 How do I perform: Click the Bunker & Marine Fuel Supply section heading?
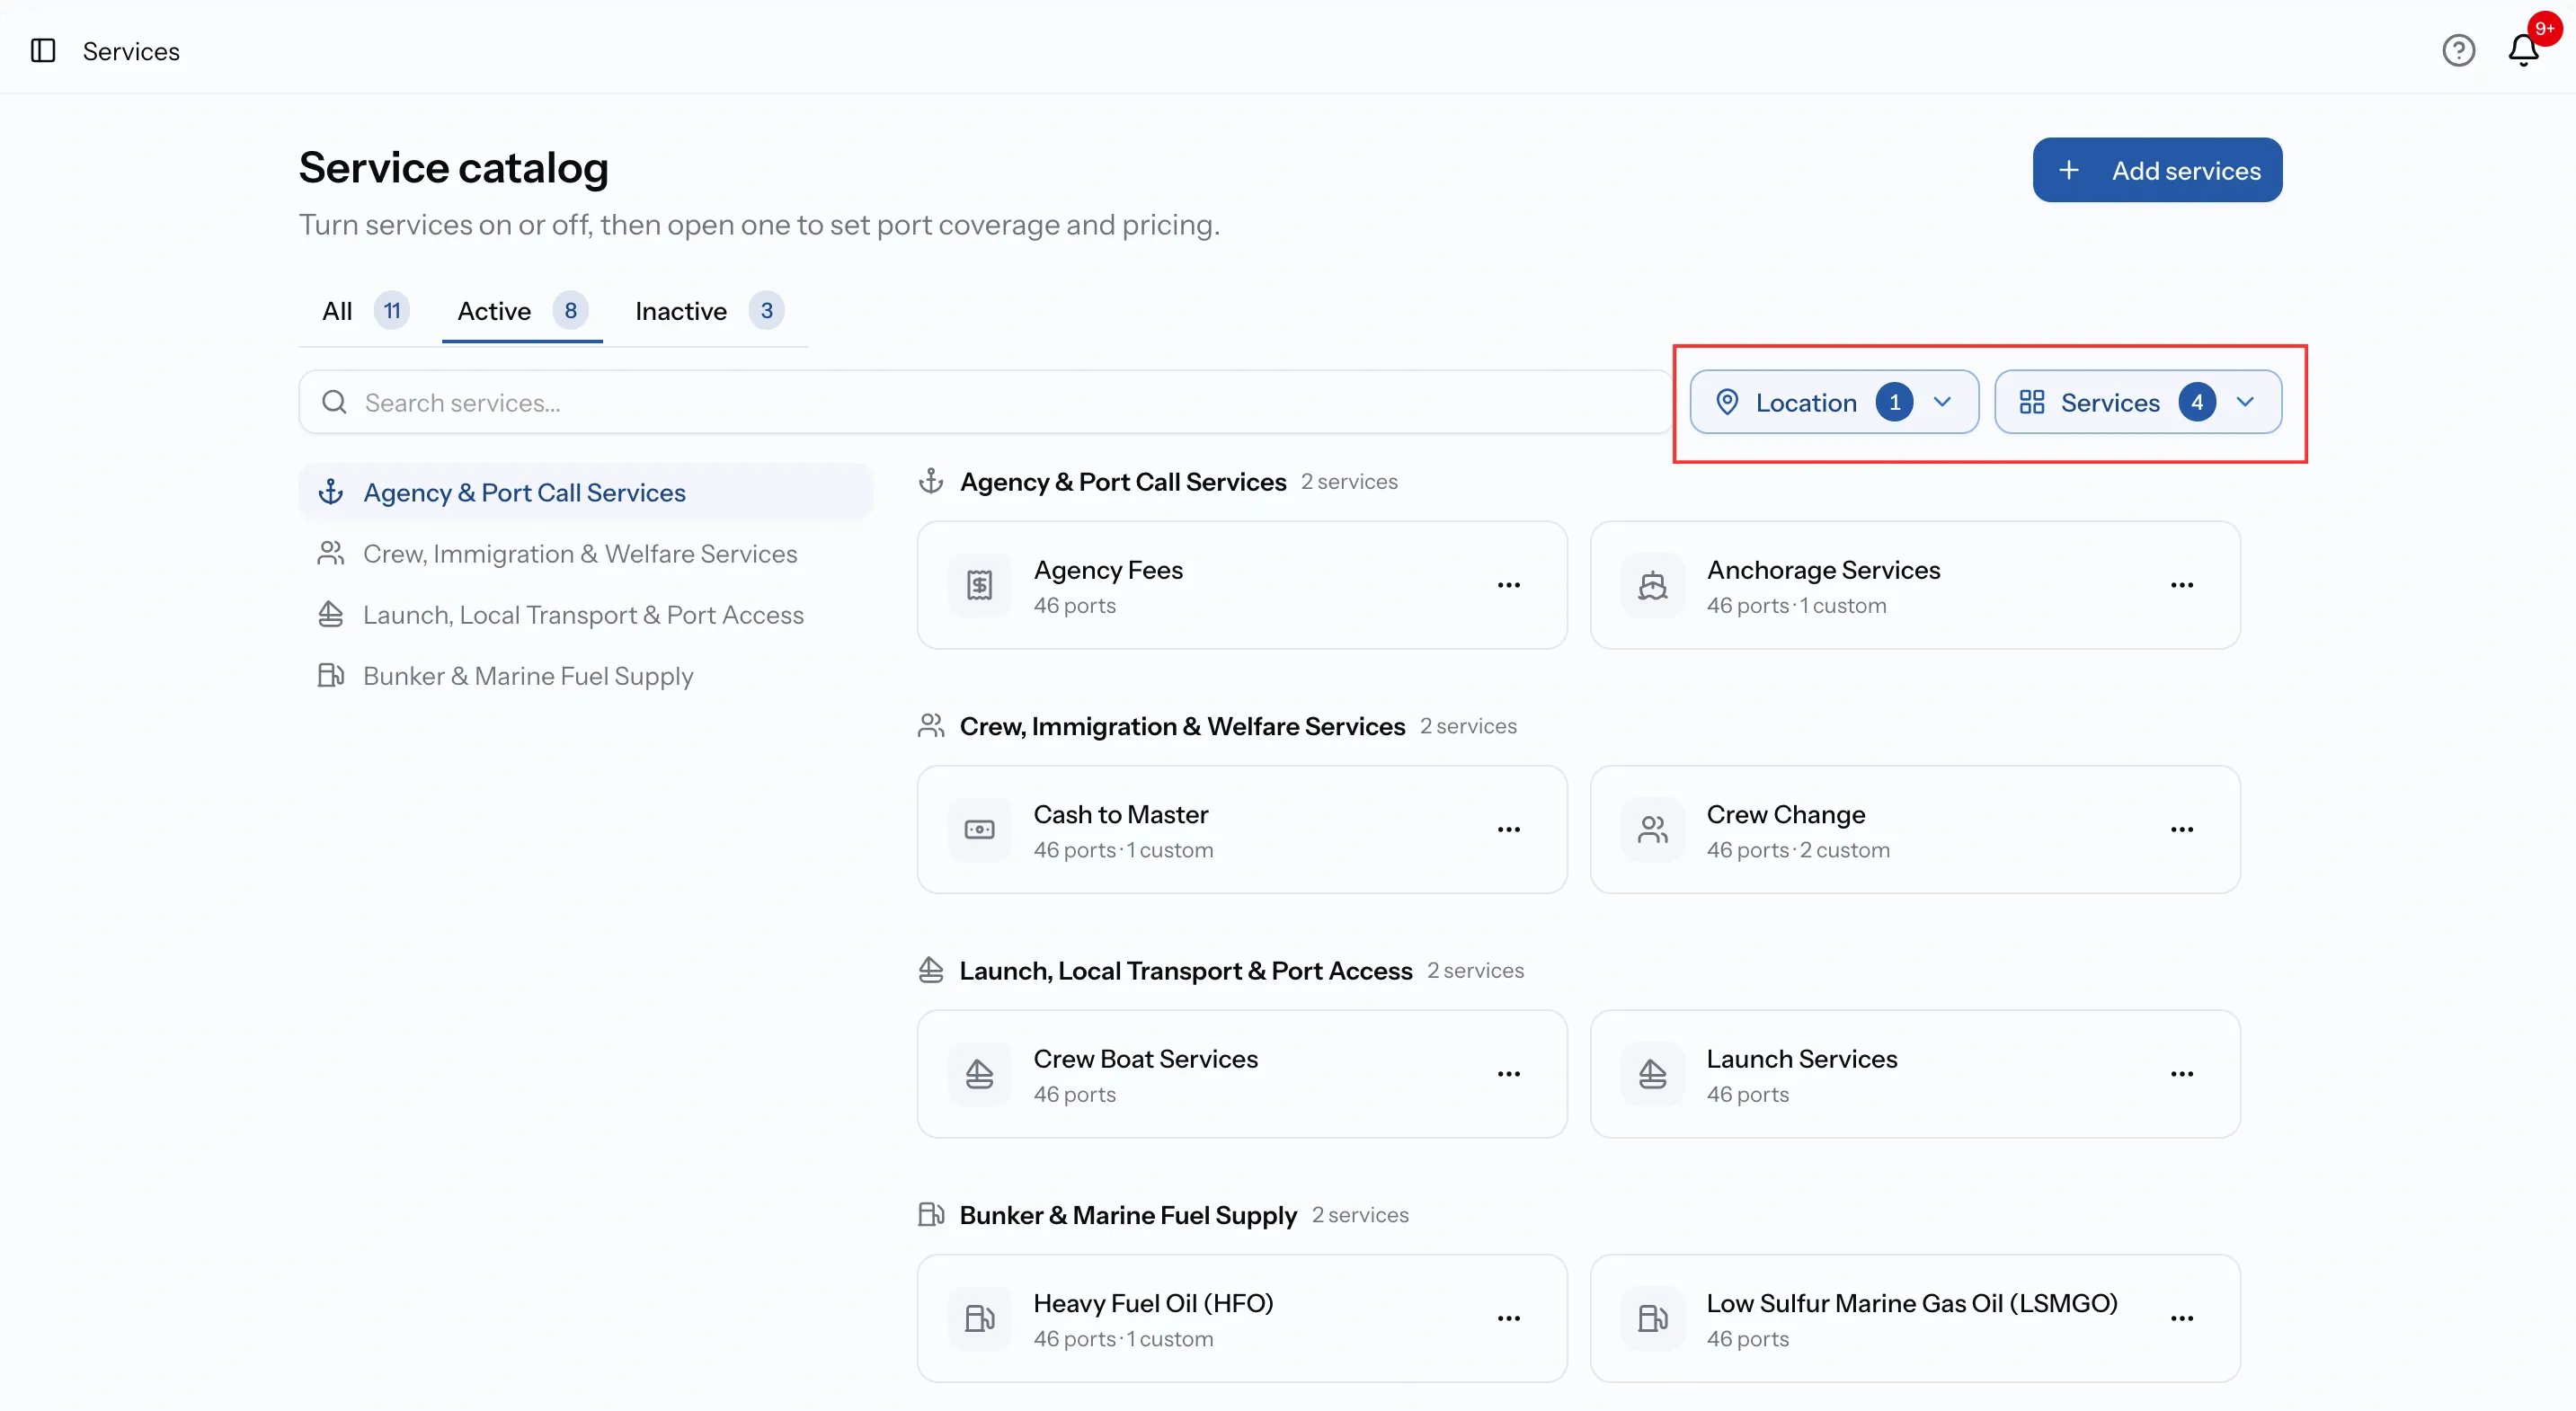coord(1128,1215)
